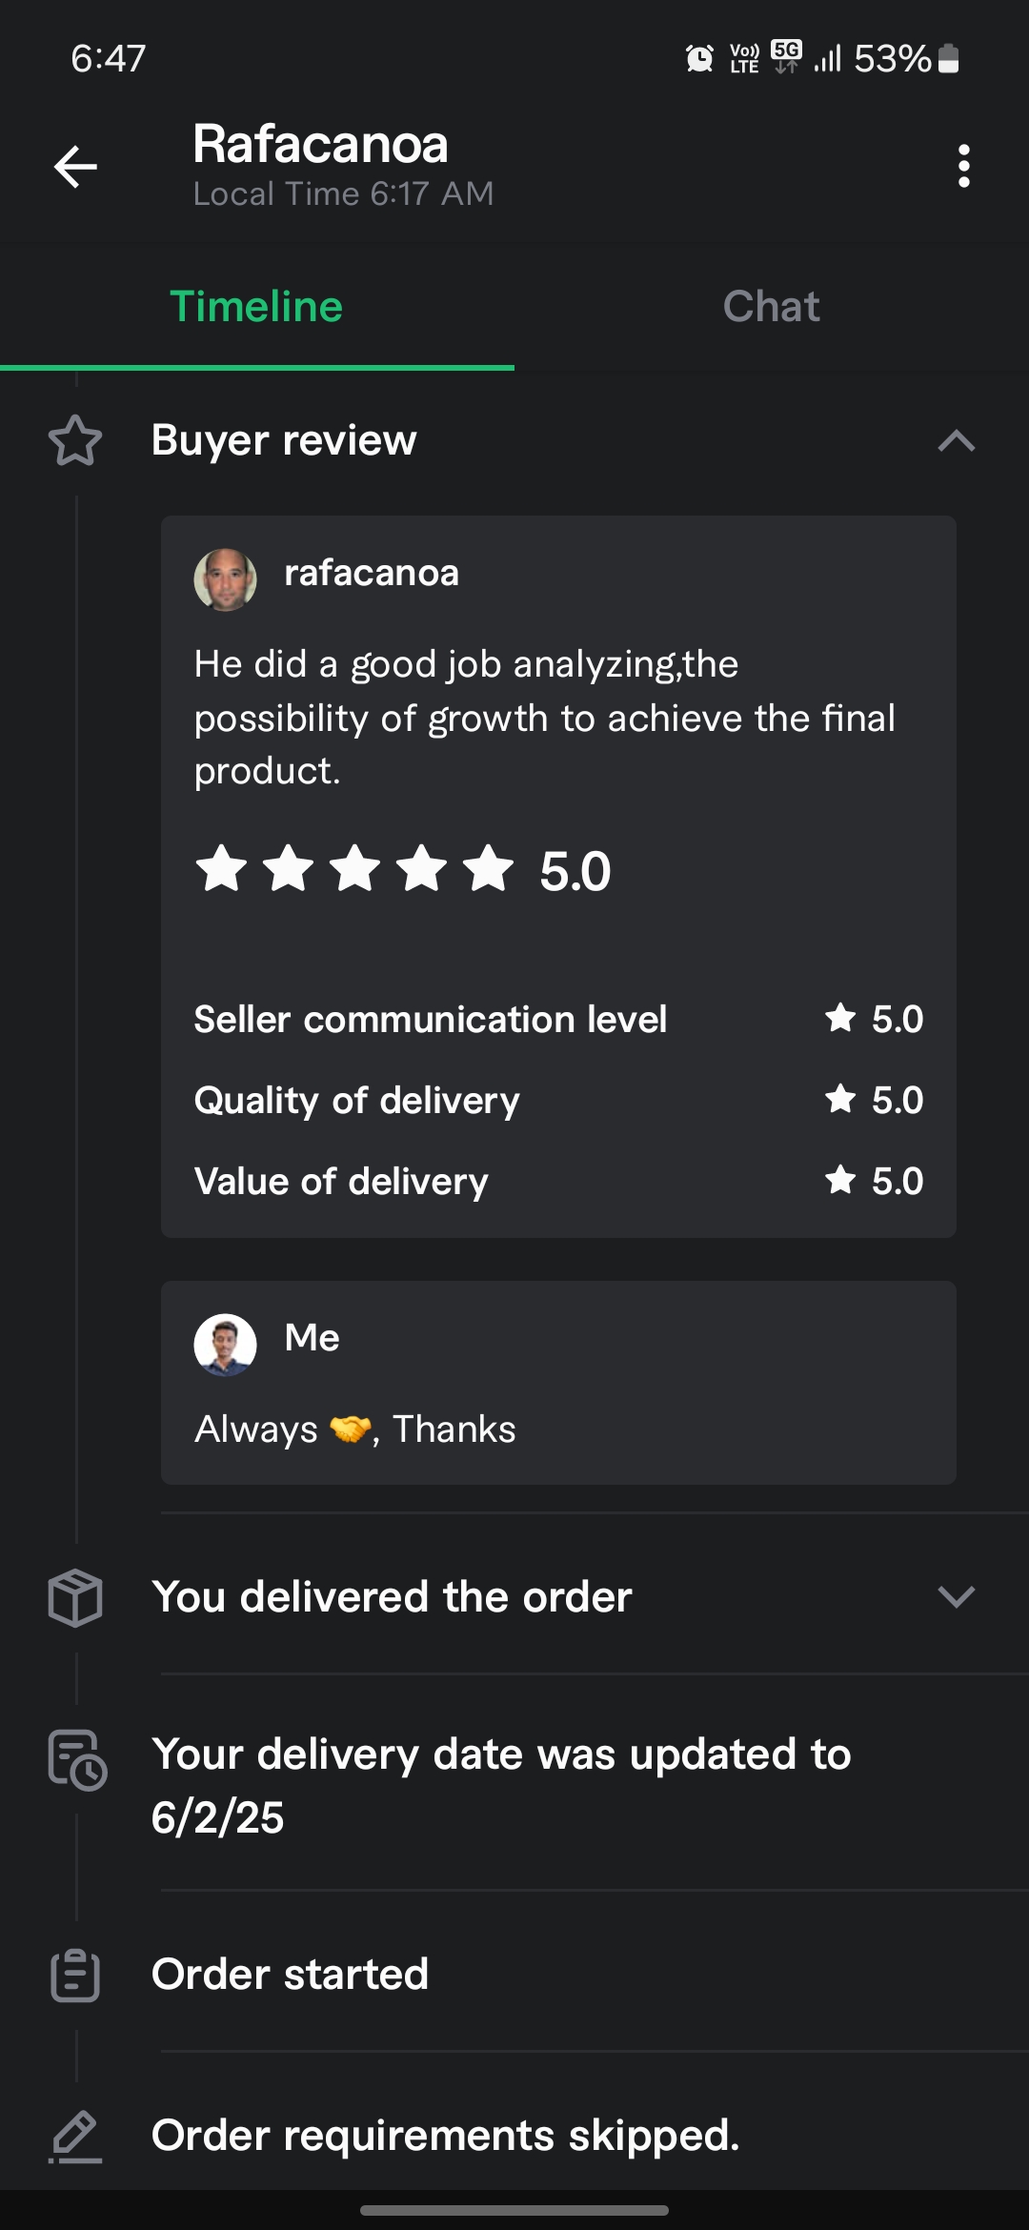1029x2230 pixels.
Task: Tap rafacanoa's profile picture
Action: click(x=226, y=578)
